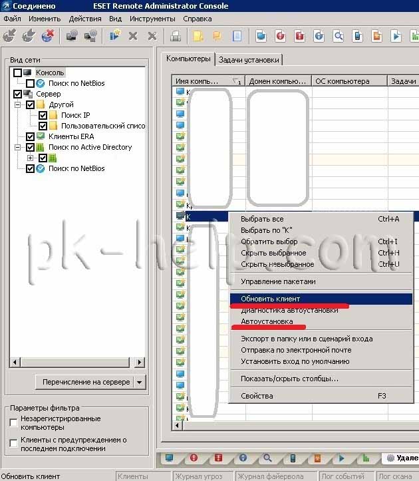Choose Скрыть выбранное in context menu

click(x=321, y=253)
